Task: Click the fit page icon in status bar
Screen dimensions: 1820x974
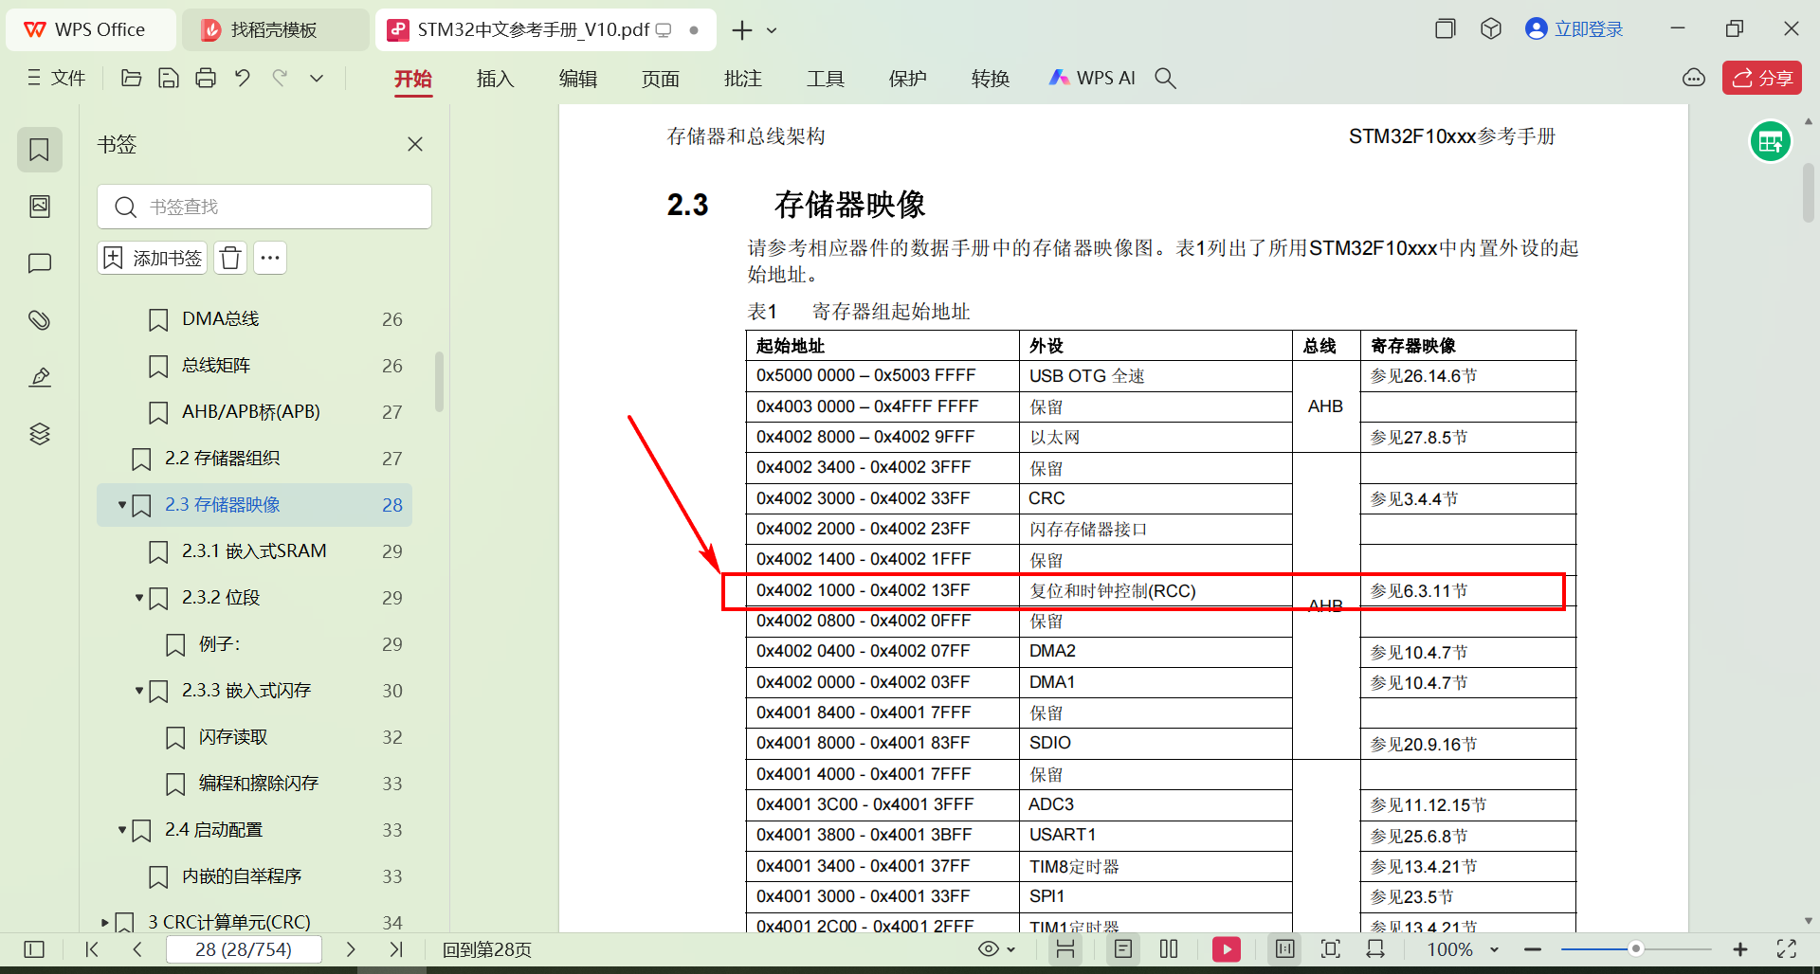Action: [x=1331, y=948]
